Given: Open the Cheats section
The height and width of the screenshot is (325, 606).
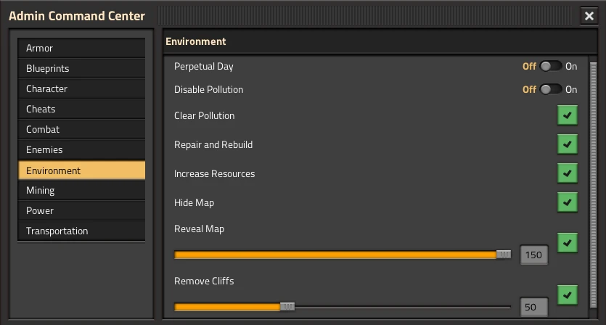Looking at the screenshot, I should (81, 109).
